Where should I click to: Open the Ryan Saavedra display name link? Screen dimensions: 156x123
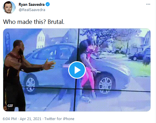[x=32, y=4]
